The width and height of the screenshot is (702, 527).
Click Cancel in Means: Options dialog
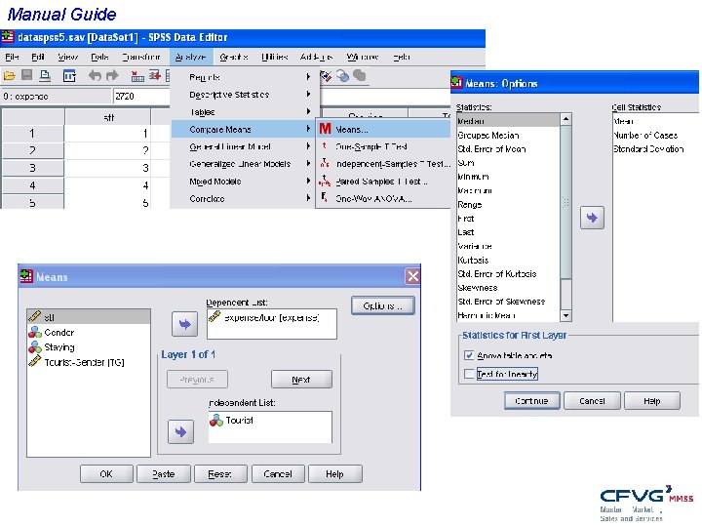tap(592, 401)
